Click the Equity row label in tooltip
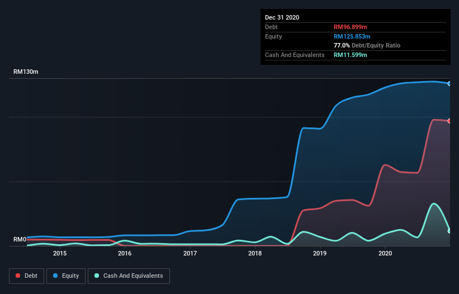This screenshot has width=459, height=294. point(273,36)
